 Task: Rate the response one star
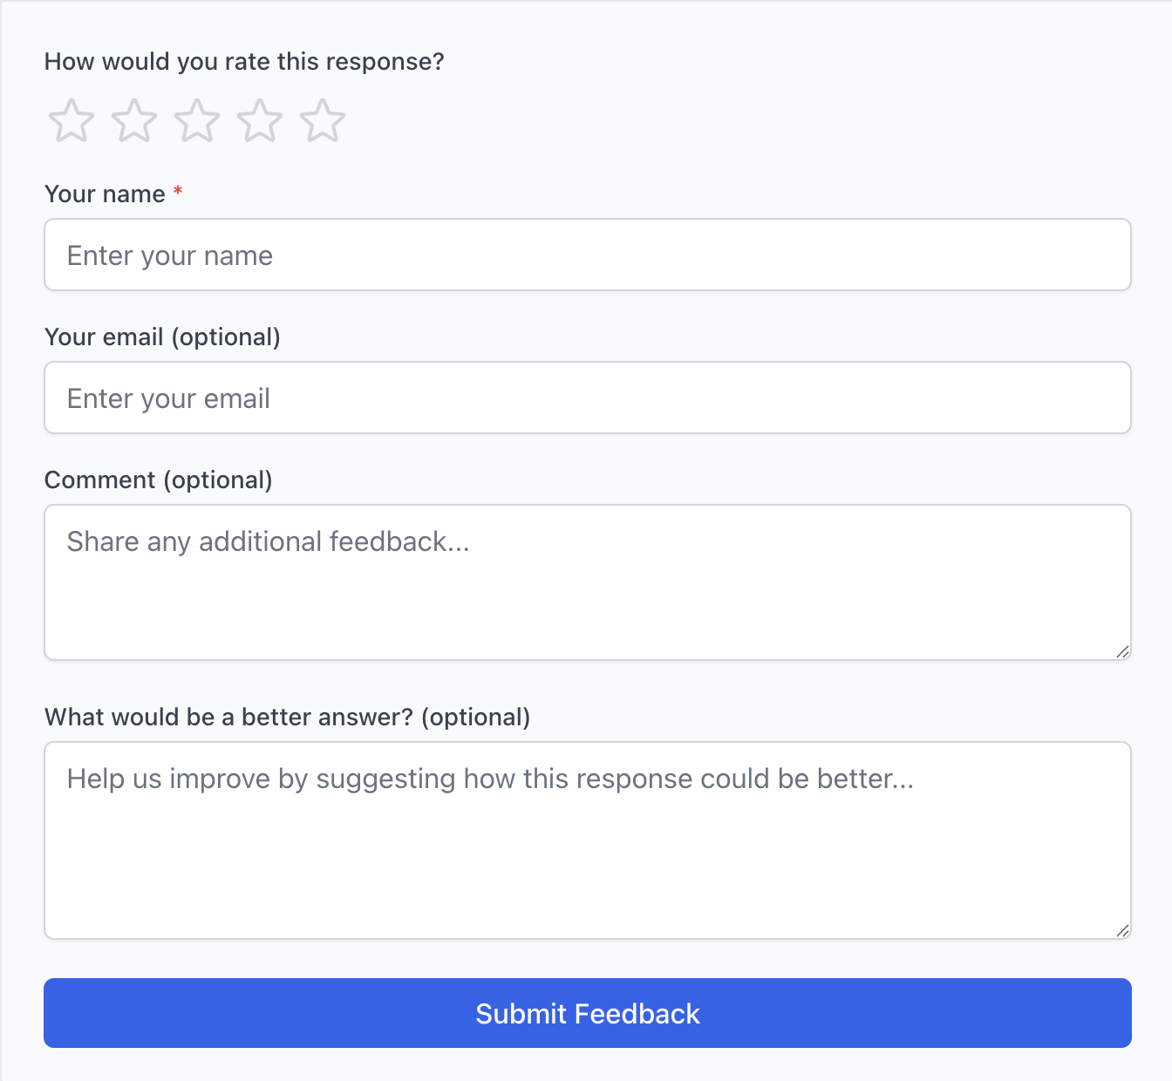71,120
